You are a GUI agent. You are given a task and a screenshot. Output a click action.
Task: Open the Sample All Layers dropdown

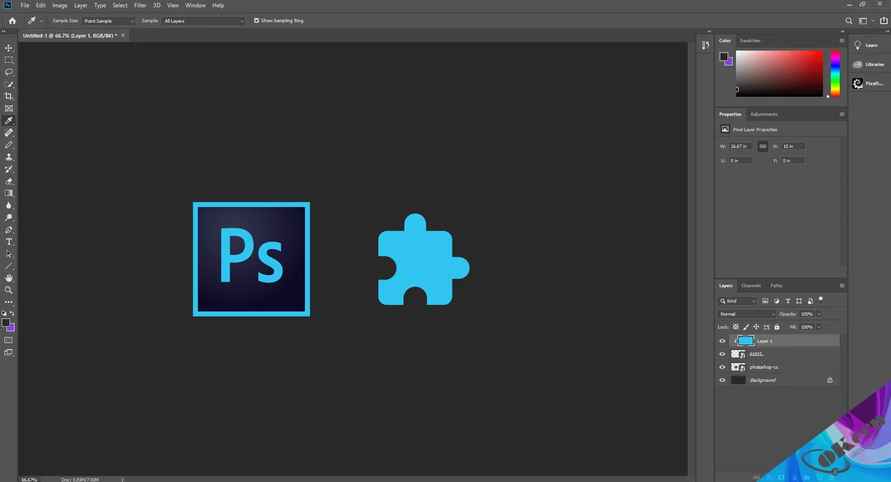(203, 21)
